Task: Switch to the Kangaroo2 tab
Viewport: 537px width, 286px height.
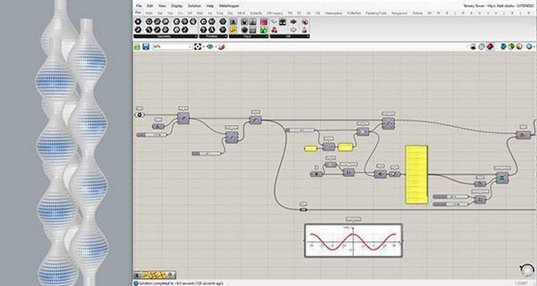Action: [x=399, y=13]
